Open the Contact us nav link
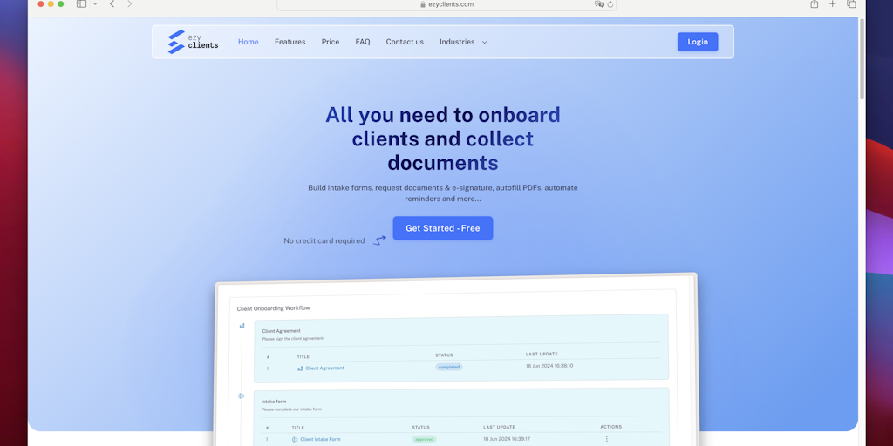Viewport: 893px width, 446px height. (405, 42)
